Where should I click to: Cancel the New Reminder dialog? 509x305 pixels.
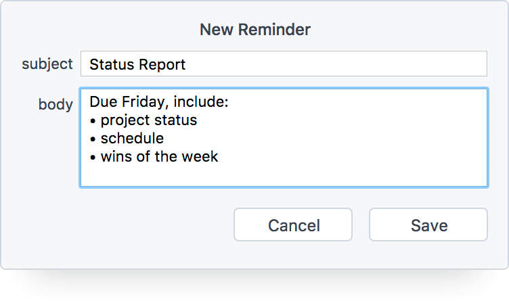[293, 225]
